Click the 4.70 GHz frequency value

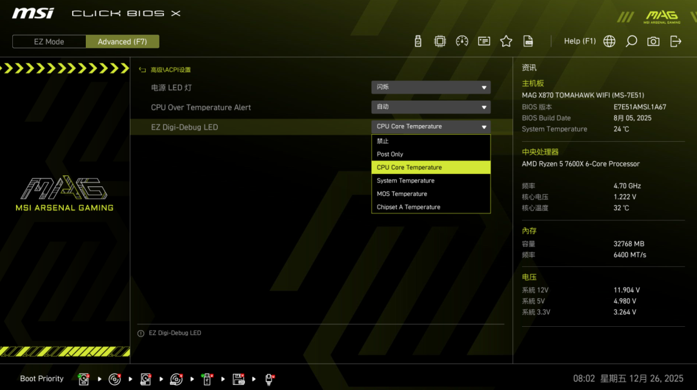tap(627, 186)
